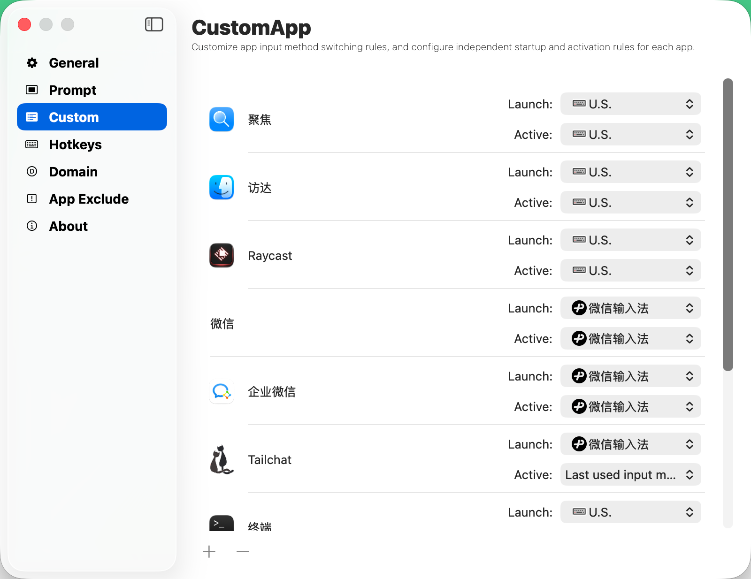Click the App Exclude icon
This screenshot has width=751, height=579.
point(32,198)
